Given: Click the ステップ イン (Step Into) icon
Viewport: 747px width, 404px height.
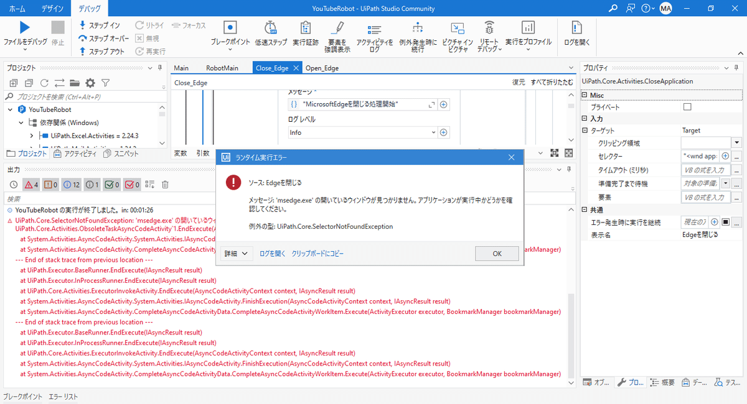Looking at the screenshot, I should (83, 25).
